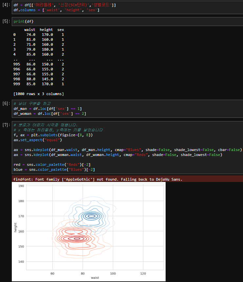Click the '[1000 rows x 3 columns]' output text
Image resolution: width=243 pixels, height=282 pixels.
(x=38, y=94)
